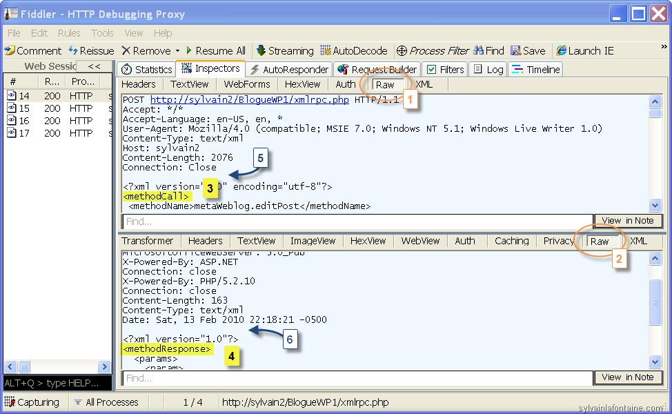Click the Protocol column header
This screenshot has width=672, height=414.
tap(83, 81)
